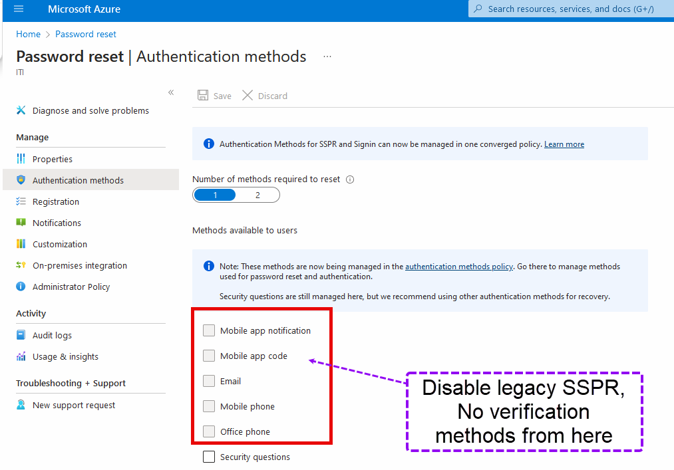Image resolution: width=674 pixels, height=470 pixels.
Task: Click the Mobile app notification label
Action: 265,331
